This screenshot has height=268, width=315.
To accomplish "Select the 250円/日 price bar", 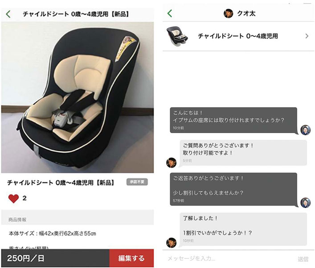I will coord(55,258).
